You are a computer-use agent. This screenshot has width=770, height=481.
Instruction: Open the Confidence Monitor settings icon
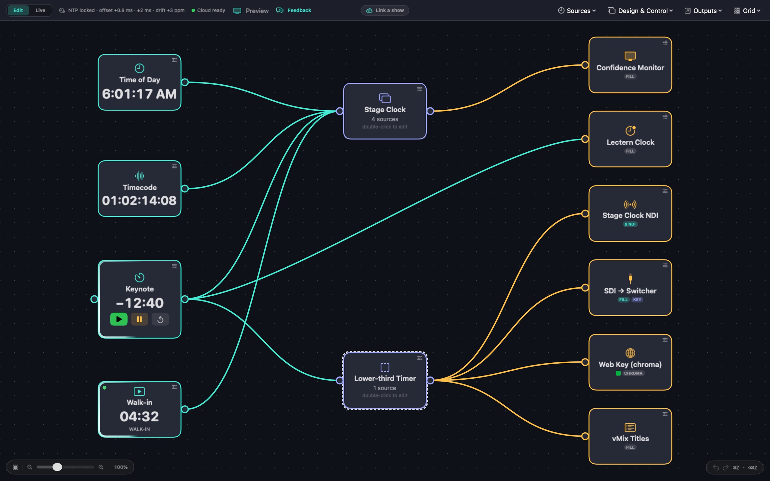665,43
